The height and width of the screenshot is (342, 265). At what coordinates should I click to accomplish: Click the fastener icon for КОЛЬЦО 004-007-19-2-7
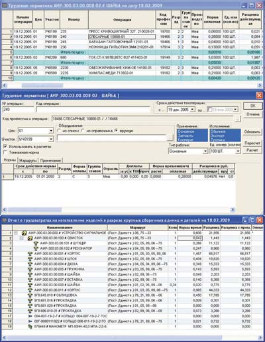(30, 316)
